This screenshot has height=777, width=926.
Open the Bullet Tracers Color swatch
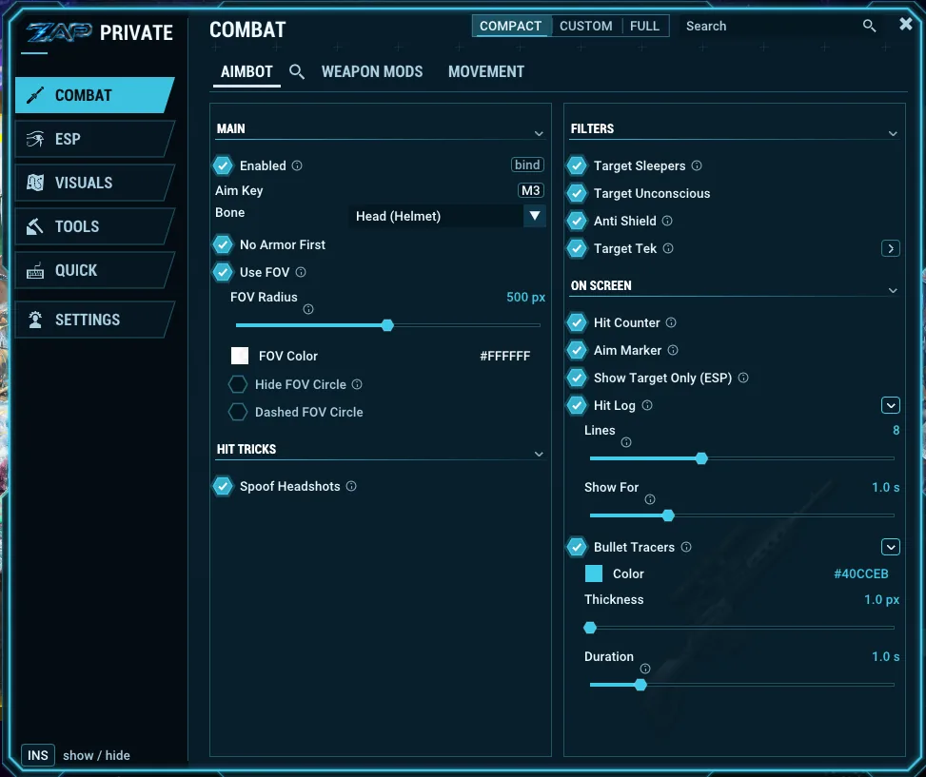(x=594, y=573)
